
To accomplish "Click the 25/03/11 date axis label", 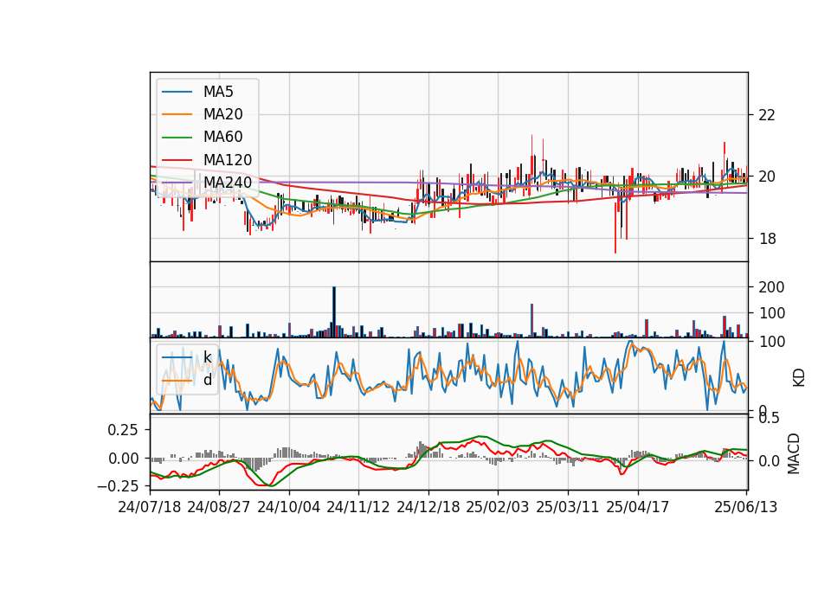I will (x=568, y=507).
